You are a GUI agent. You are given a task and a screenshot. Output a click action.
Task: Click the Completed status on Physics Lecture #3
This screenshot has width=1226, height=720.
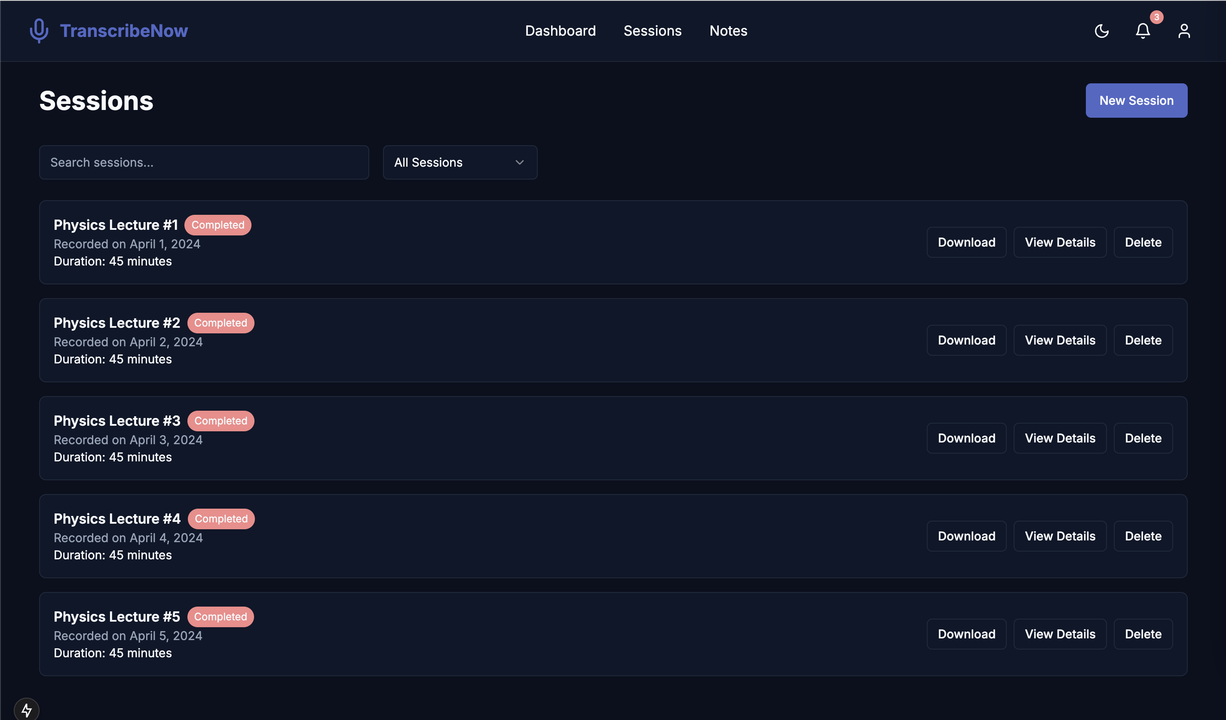(220, 420)
